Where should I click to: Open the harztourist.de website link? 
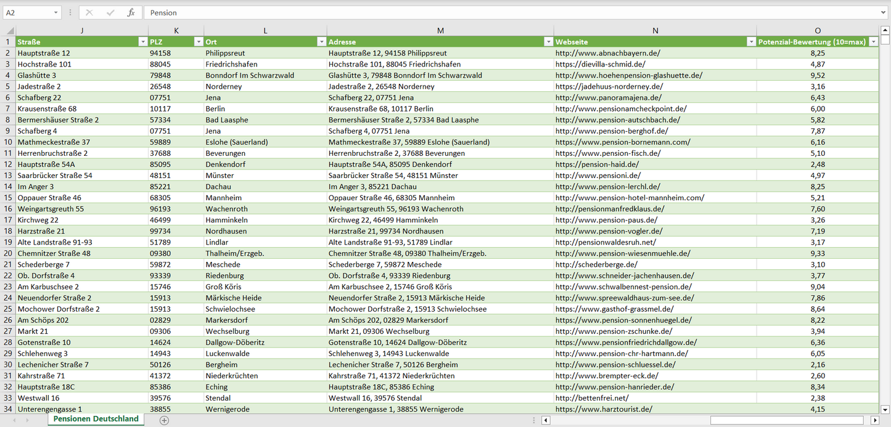point(604,409)
